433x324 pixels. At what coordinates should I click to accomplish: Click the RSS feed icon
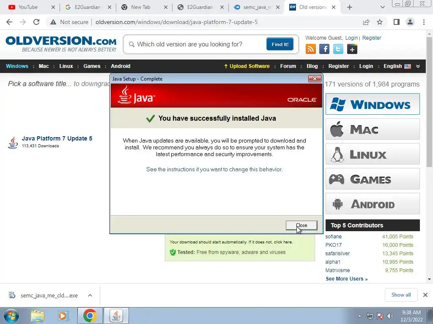(311, 49)
